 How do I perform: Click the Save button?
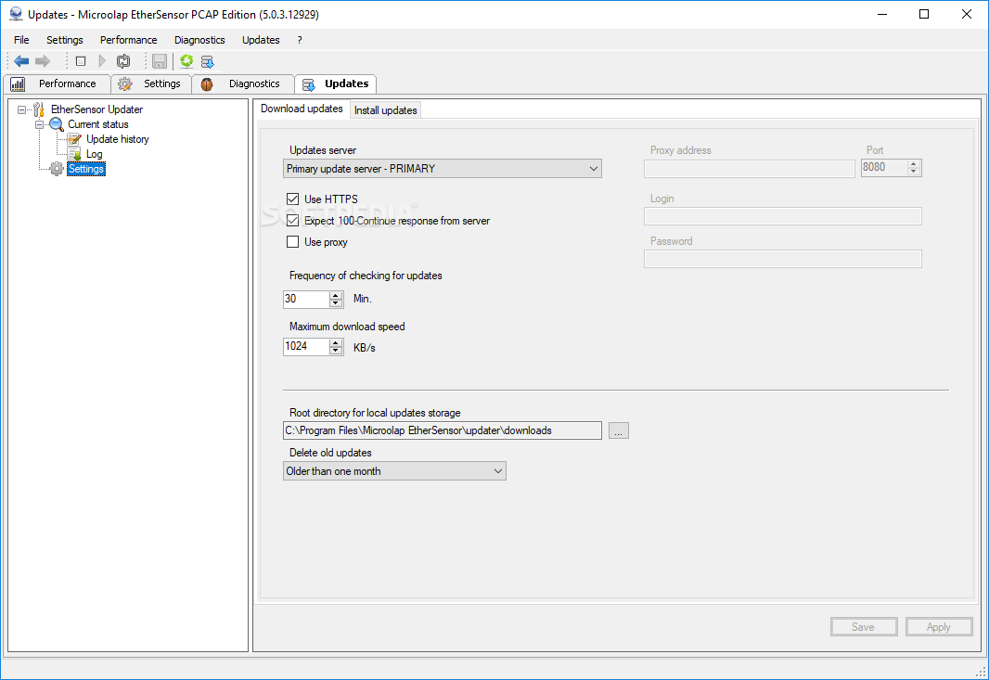click(864, 627)
